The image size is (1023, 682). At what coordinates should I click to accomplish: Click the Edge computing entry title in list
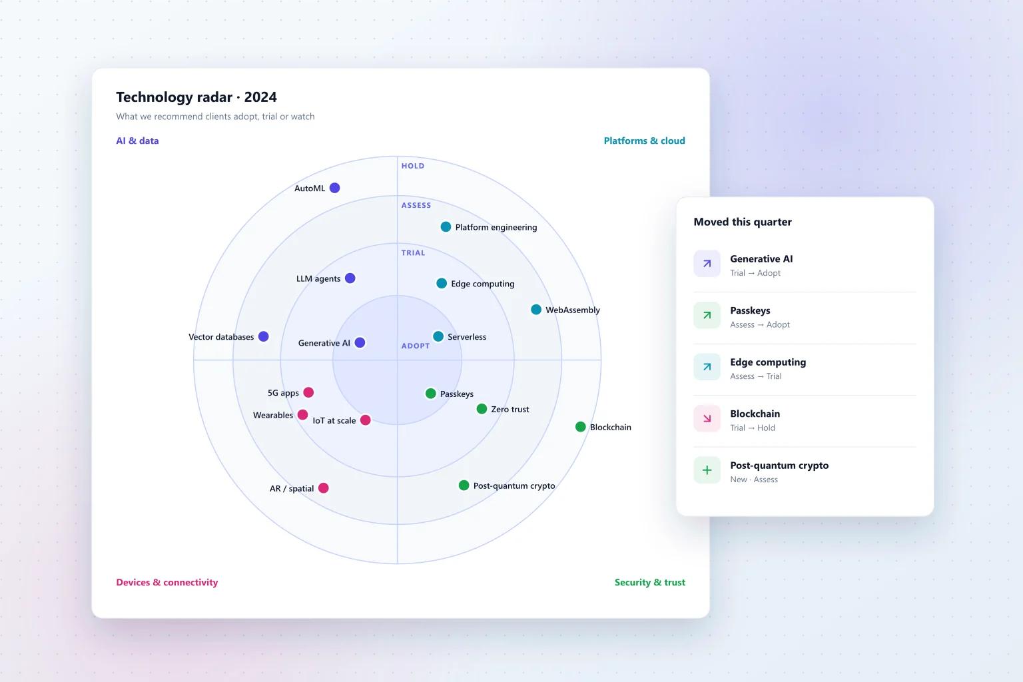(768, 362)
